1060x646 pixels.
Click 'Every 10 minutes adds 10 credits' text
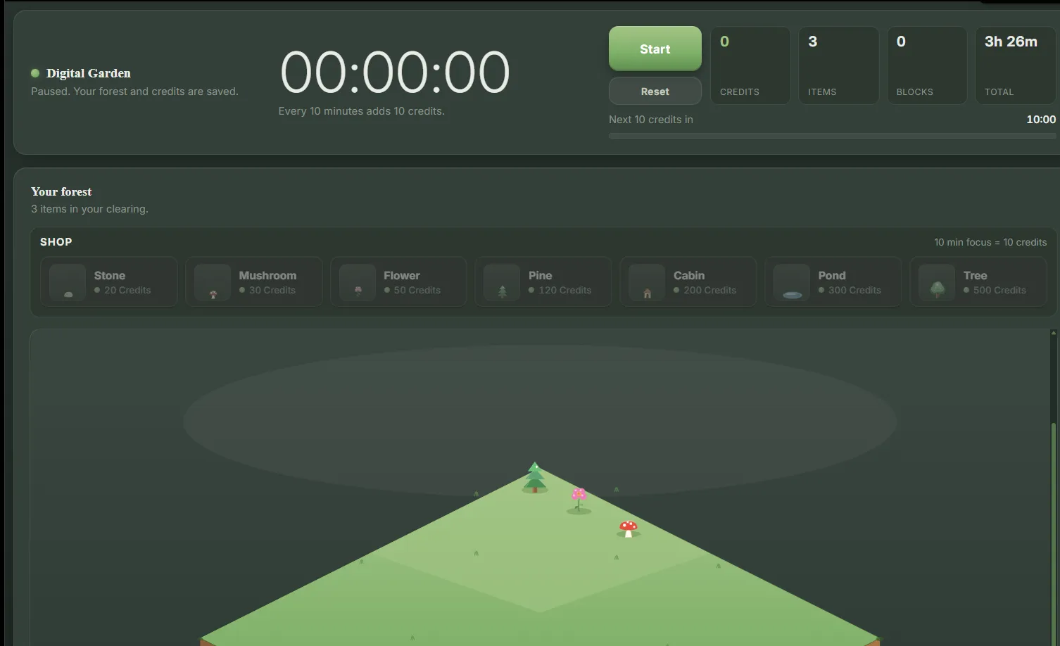tap(362, 111)
